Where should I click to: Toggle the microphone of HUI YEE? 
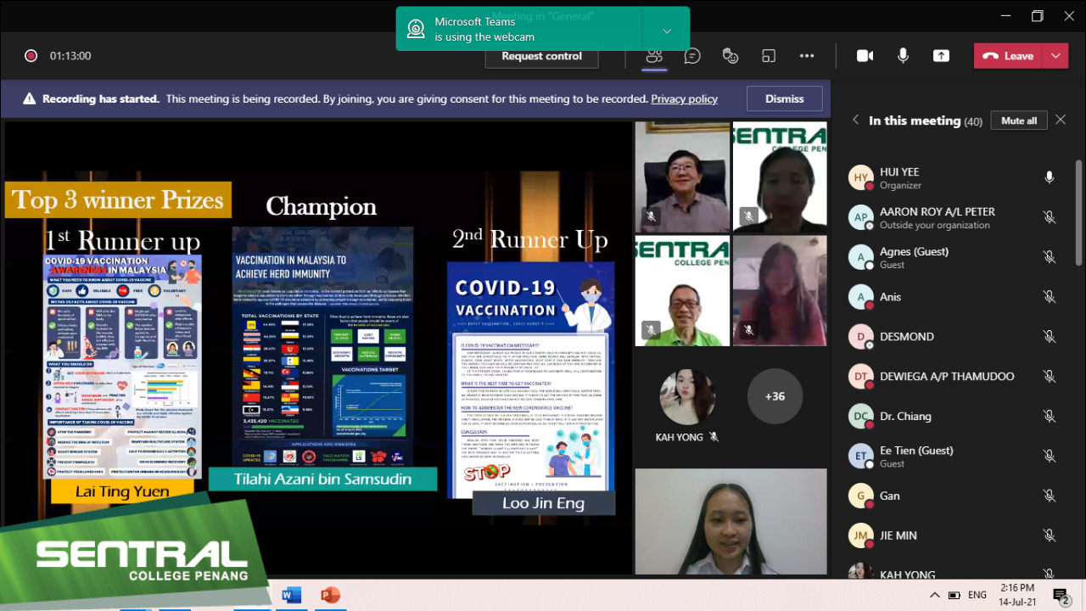click(1050, 177)
